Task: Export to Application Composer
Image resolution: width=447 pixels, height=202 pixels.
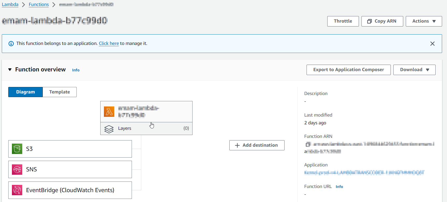Action: [349, 70]
